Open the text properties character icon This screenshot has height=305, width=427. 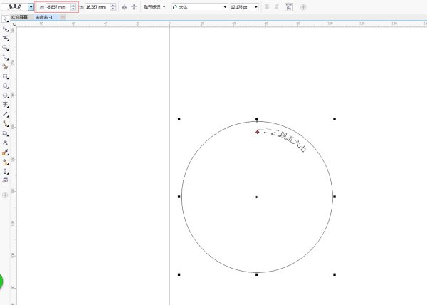coord(289,7)
